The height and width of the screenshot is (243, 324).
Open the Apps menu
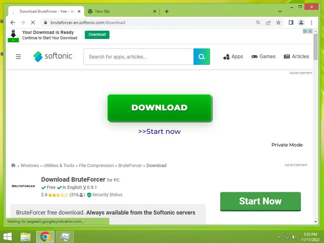pos(233,56)
